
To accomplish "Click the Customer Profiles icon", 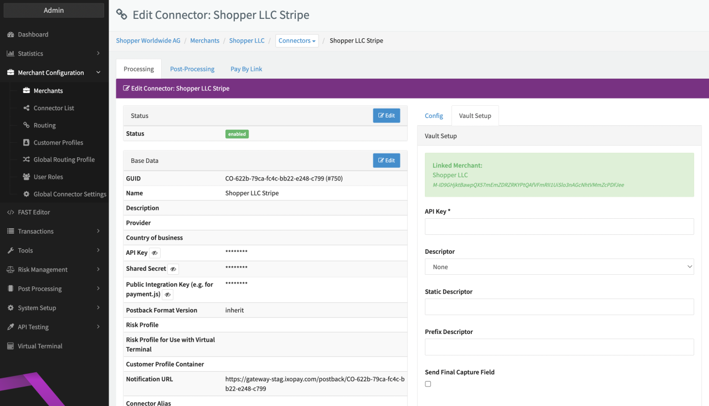I will pos(26,142).
